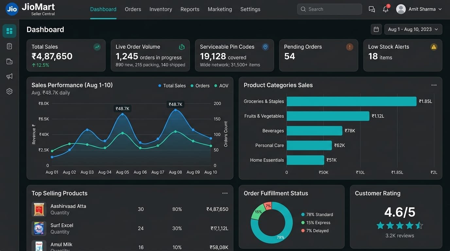This screenshot has height=251, width=450.
Task: Open the orders clipboard icon in sidebar
Action: tap(9, 46)
